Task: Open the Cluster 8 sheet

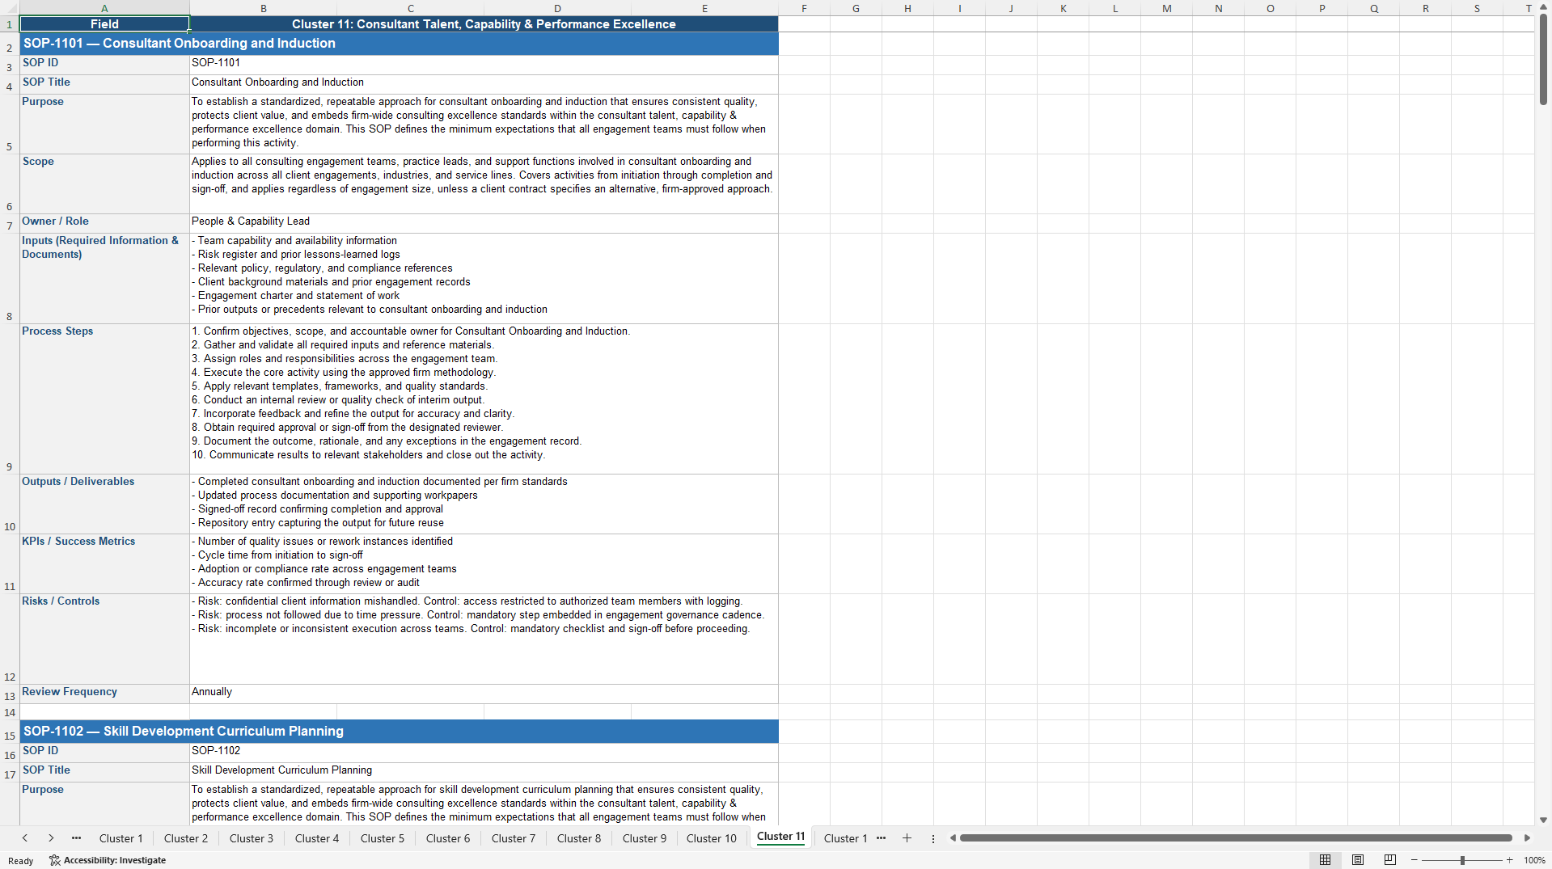Action: (579, 838)
